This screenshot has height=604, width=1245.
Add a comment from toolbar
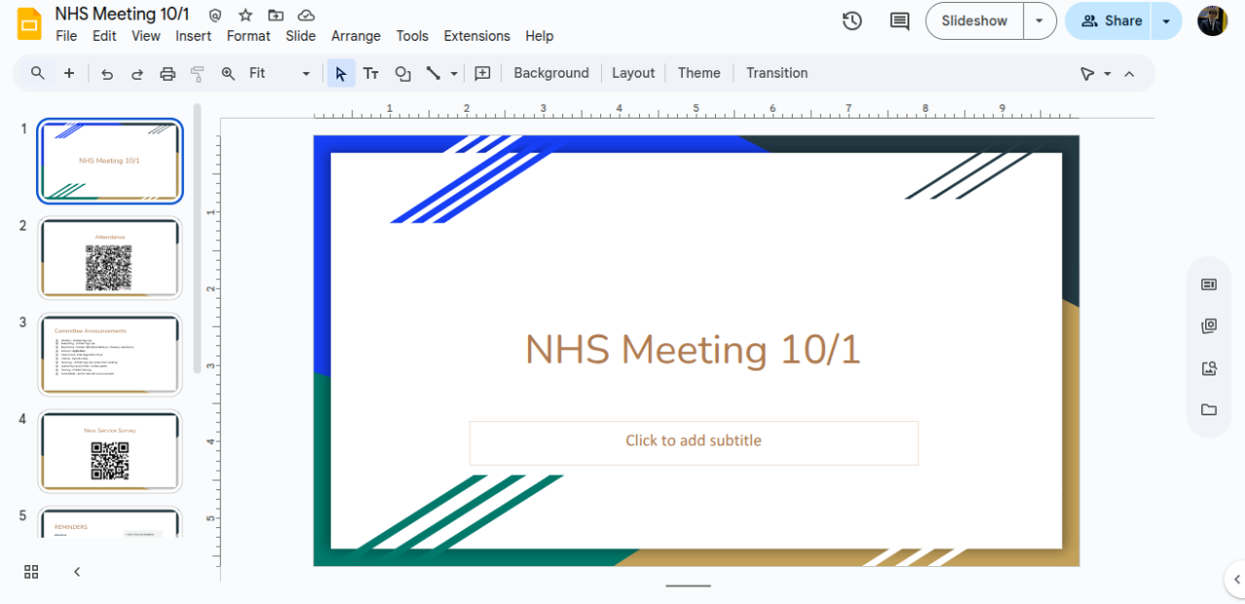[482, 73]
